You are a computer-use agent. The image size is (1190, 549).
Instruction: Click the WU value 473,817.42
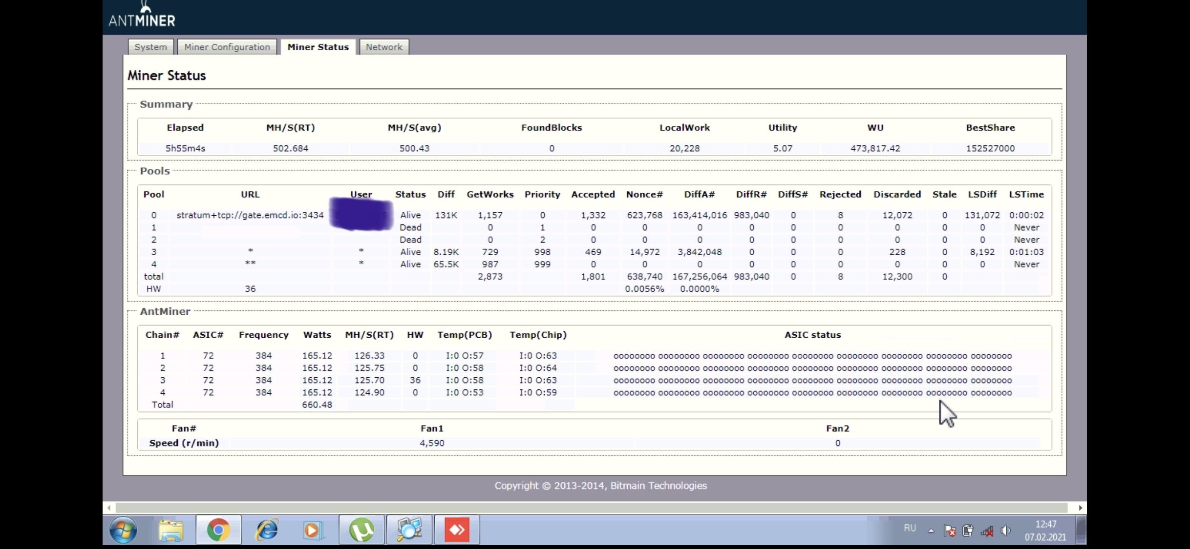(875, 148)
